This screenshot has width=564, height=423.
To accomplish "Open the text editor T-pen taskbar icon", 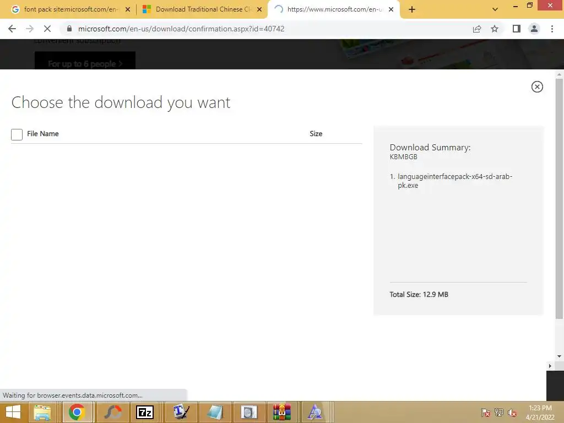I will click(181, 412).
